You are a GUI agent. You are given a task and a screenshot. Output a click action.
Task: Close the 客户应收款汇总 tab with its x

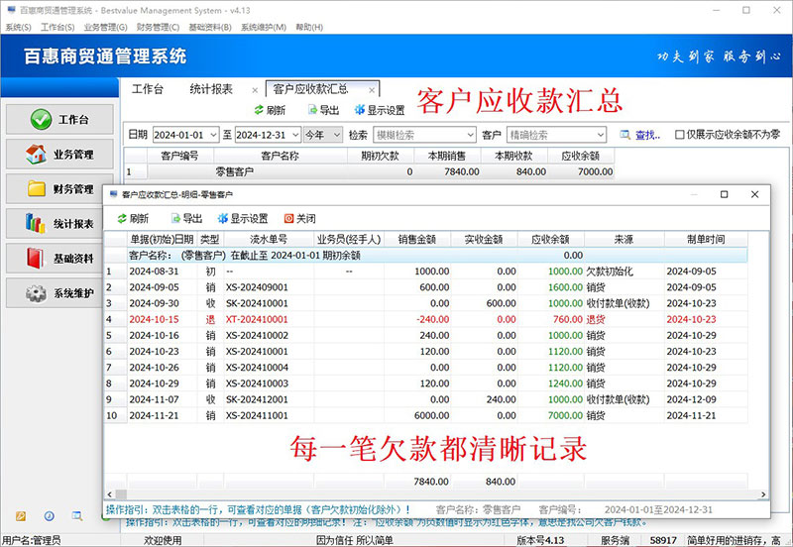coord(372,90)
